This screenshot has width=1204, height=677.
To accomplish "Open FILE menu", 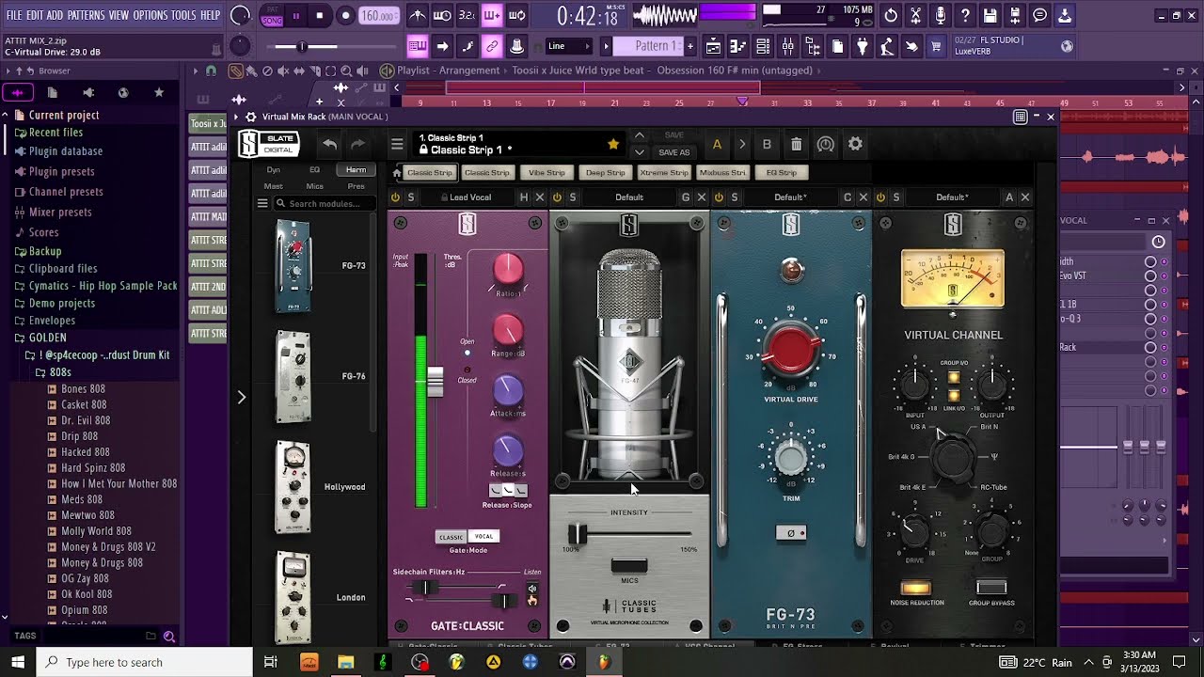I will [14, 16].
